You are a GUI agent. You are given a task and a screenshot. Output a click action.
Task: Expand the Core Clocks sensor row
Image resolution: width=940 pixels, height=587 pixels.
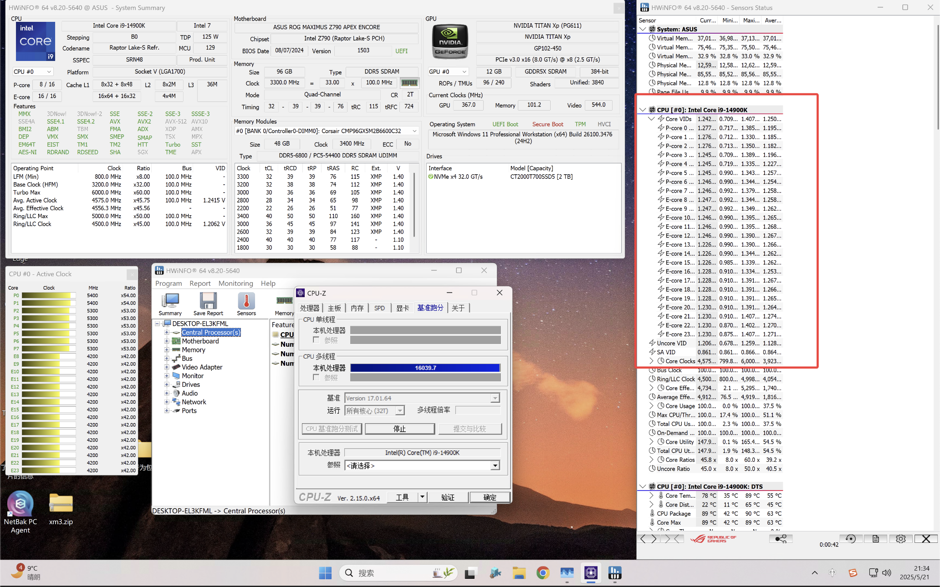tap(652, 361)
